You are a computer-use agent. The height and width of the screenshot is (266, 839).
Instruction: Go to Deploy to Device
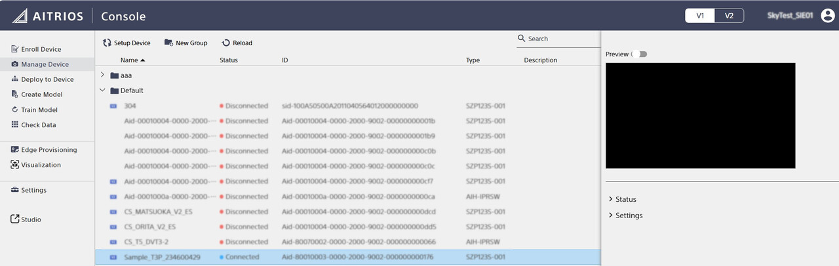coord(43,79)
